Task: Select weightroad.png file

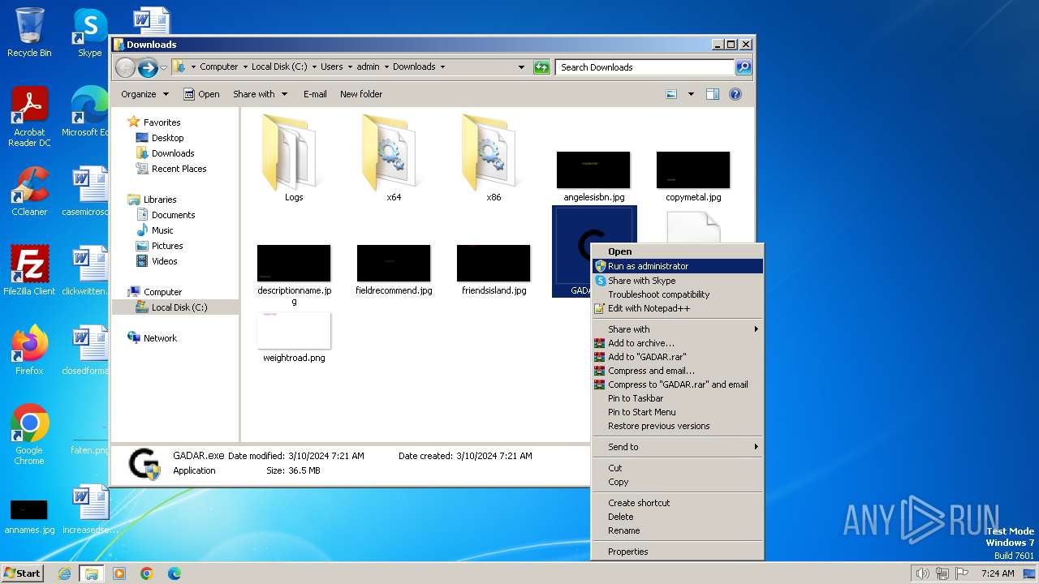Action: (294, 337)
